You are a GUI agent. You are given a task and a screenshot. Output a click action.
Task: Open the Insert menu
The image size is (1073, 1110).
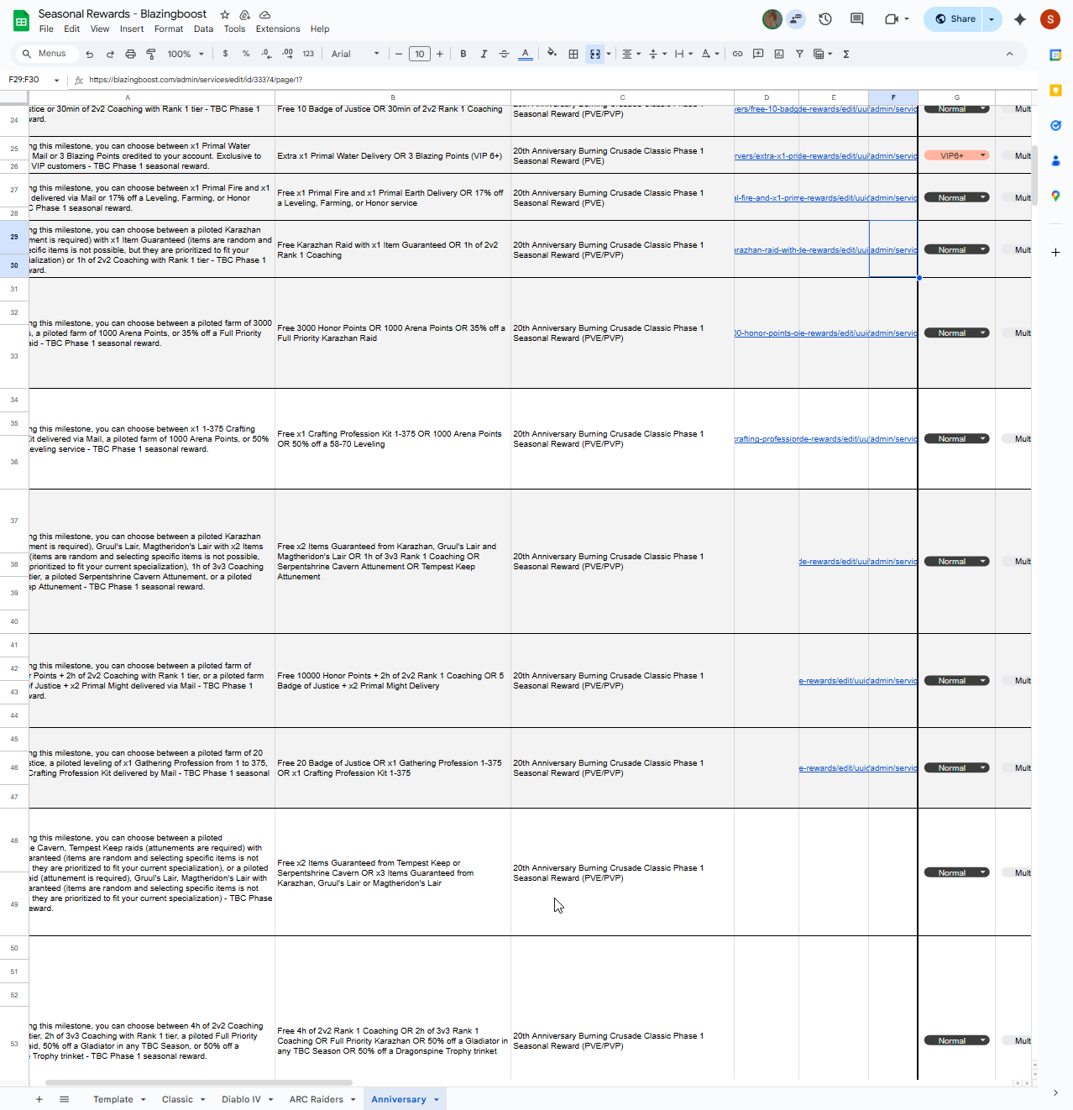[x=132, y=29]
